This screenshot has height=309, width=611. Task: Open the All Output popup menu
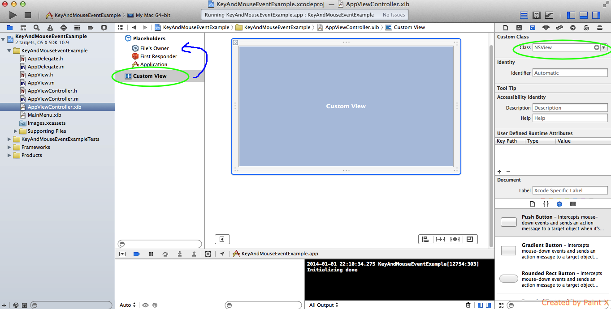click(x=324, y=305)
